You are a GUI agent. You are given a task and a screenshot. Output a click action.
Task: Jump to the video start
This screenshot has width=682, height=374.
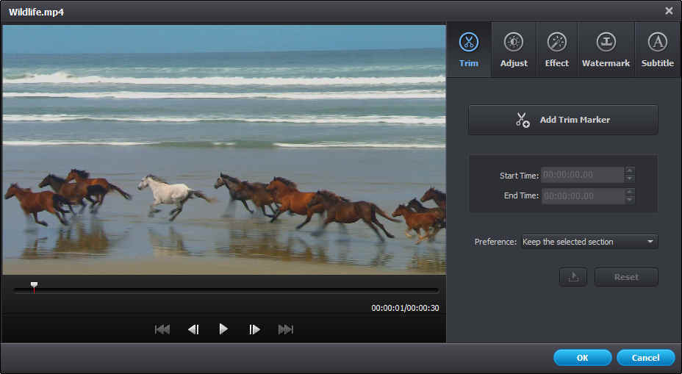tap(162, 329)
